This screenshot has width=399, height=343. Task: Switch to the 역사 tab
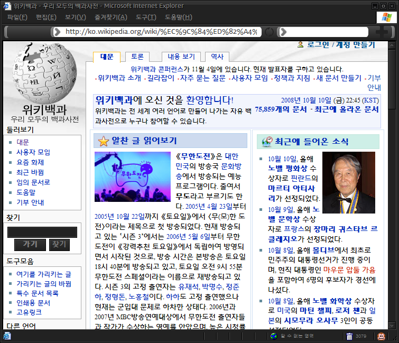217,57
